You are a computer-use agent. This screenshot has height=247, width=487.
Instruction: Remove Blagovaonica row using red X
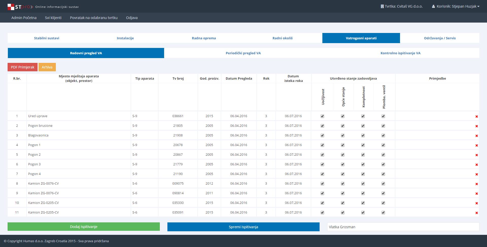pos(477,136)
